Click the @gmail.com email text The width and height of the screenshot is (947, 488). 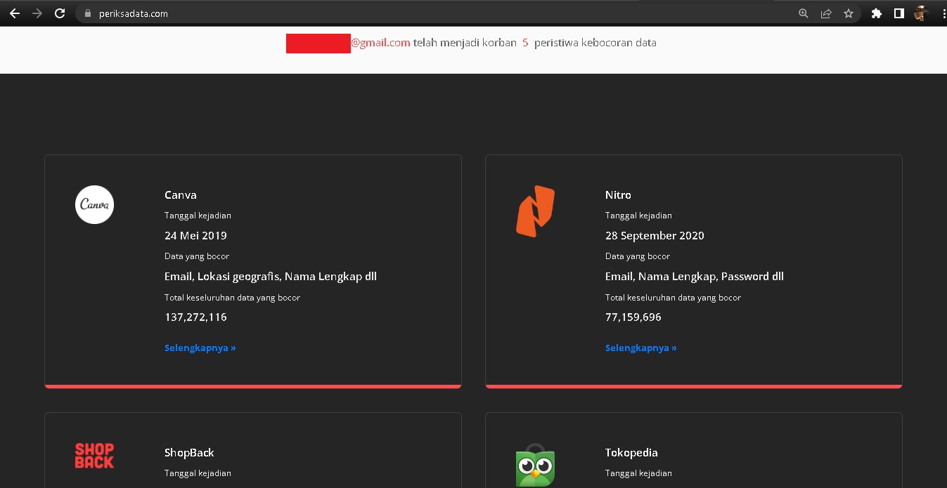(380, 43)
